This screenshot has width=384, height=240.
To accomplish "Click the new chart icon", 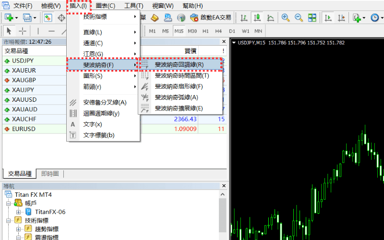I will coord(9,18).
